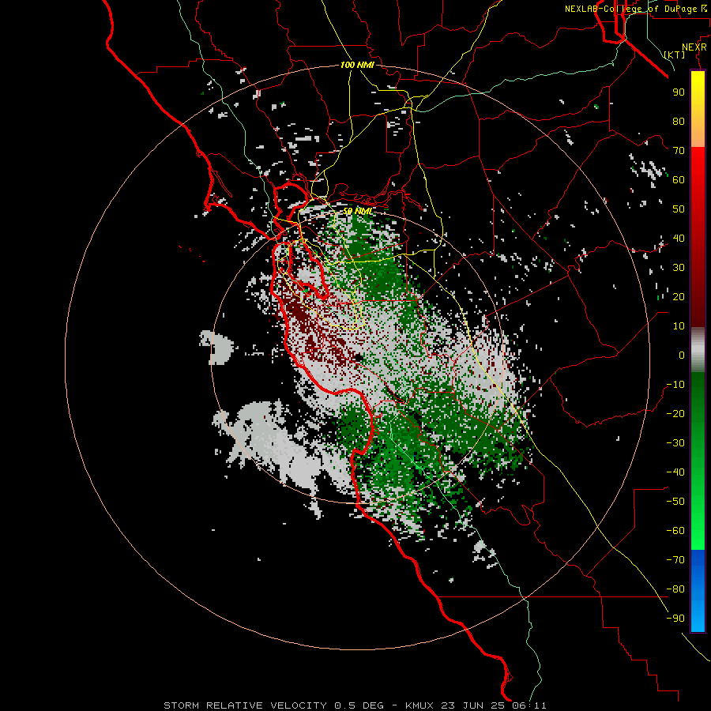Click the 10 value on the velocity scale

tap(679, 326)
